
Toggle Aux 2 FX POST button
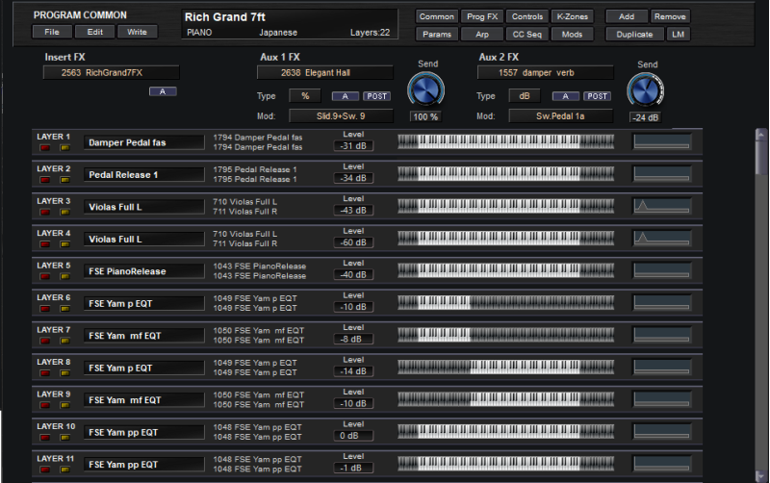(597, 96)
